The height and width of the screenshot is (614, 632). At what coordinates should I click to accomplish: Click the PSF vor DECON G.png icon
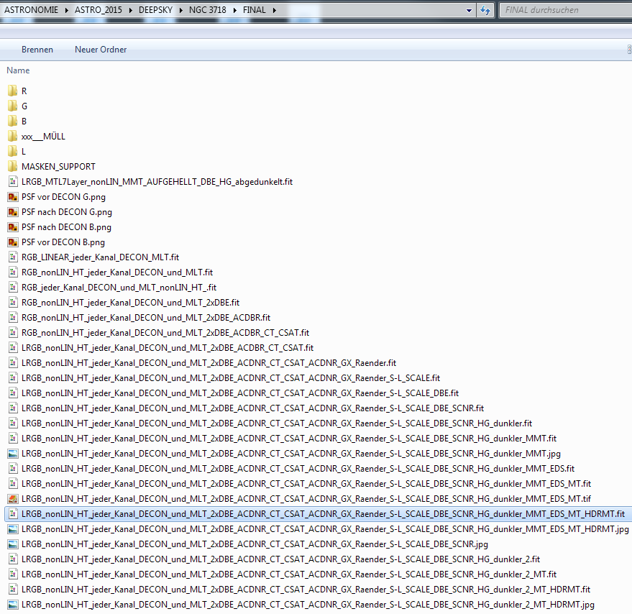pos(12,197)
